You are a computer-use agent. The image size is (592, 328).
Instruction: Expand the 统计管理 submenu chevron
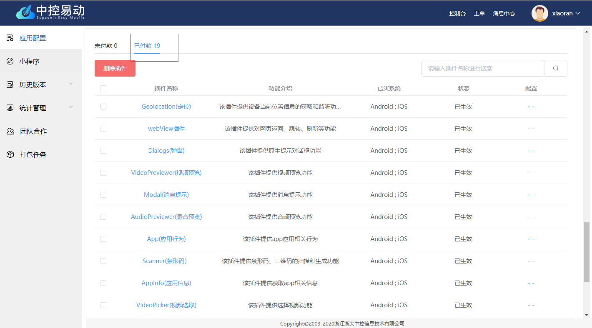(x=71, y=107)
